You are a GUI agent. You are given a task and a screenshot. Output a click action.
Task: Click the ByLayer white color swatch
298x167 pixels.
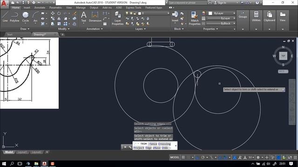(210, 13)
